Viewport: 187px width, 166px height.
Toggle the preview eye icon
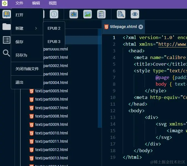coord(135,14)
